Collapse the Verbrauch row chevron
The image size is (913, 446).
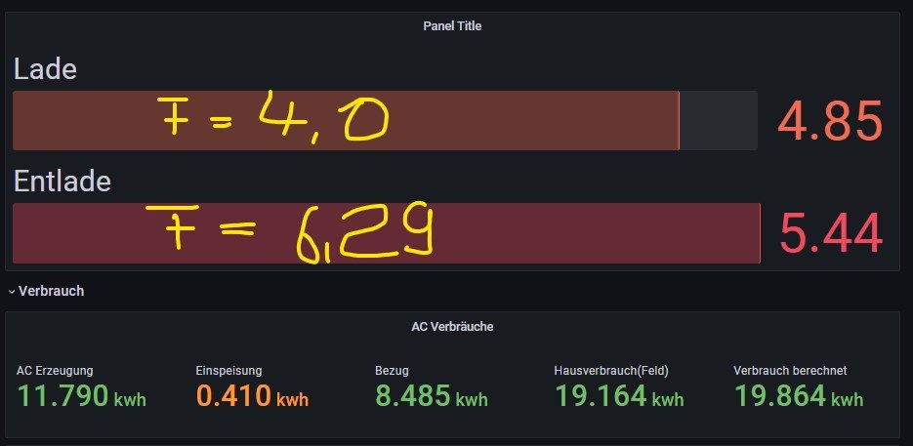coord(11,292)
